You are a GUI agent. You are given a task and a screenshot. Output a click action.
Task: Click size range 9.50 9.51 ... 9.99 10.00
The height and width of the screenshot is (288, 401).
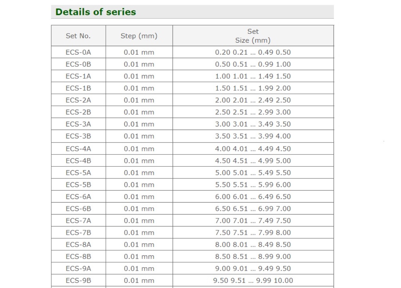coord(253,281)
